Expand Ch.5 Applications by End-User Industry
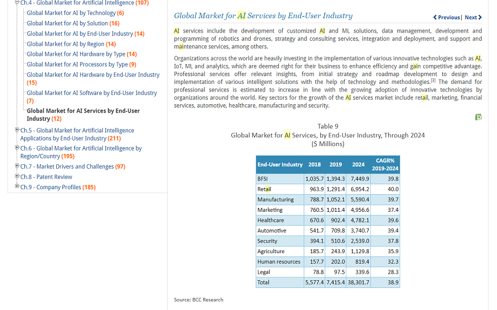Image resolution: width=497 pixels, height=310 pixels. 17,130
